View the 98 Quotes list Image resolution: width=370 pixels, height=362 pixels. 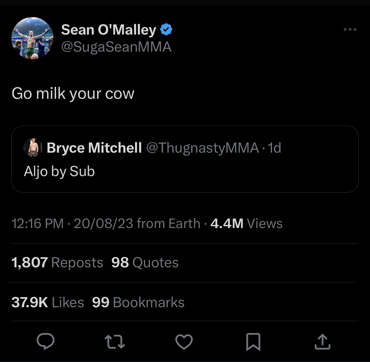click(x=145, y=263)
